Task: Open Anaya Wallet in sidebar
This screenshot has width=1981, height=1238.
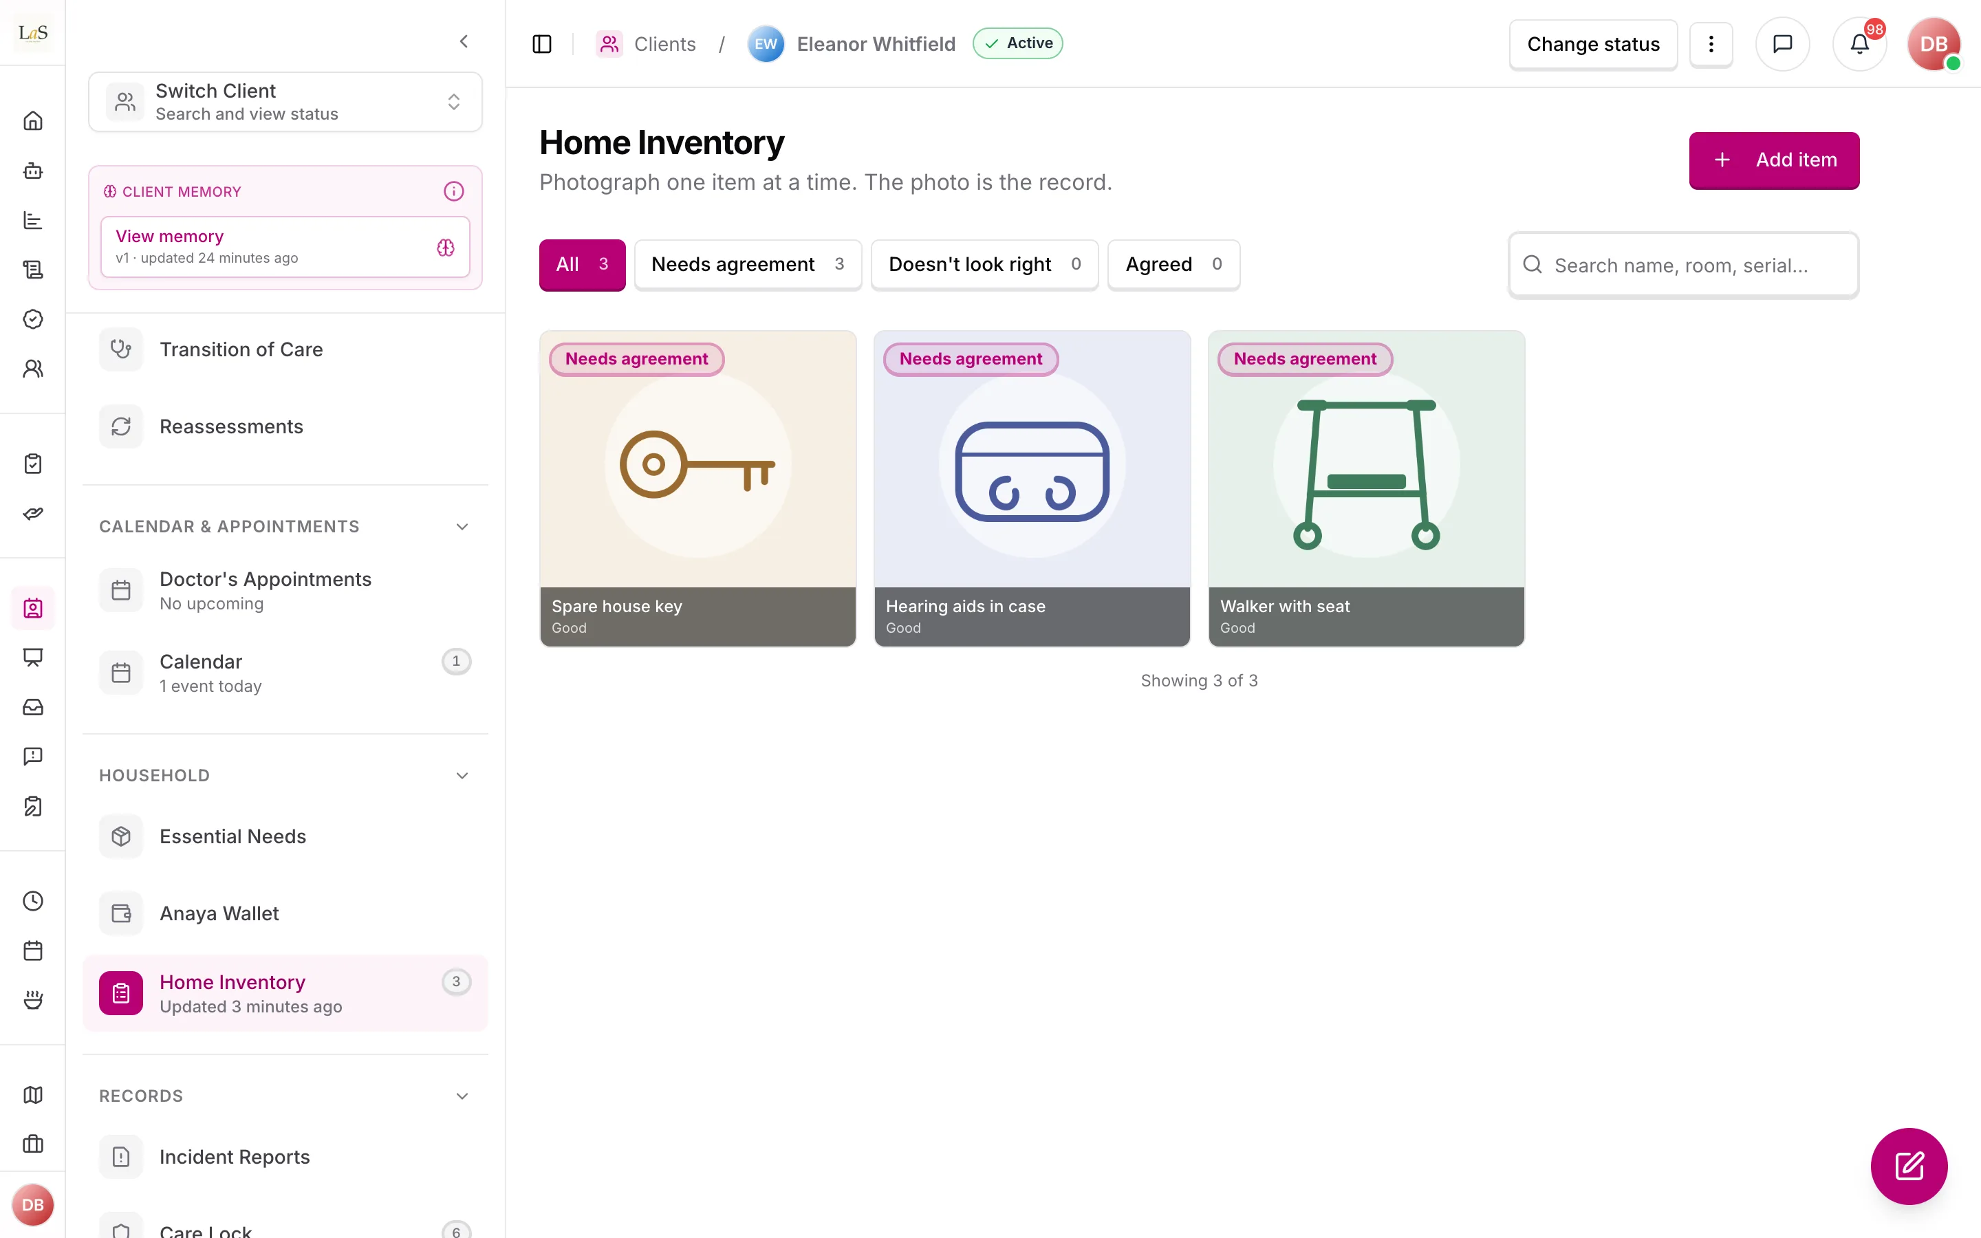Action: 285,913
